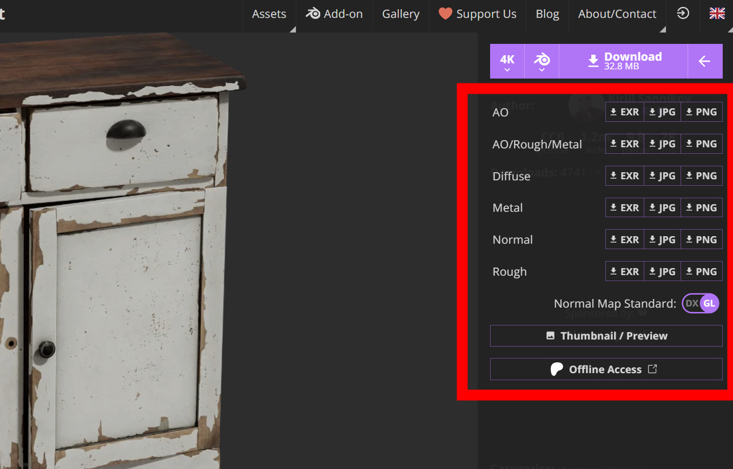The width and height of the screenshot is (733, 469).
Task: Open the Gallery page
Action: point(400,14)
